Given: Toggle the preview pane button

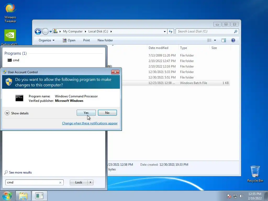Looking at the screenshot, I should pos(224,40).
